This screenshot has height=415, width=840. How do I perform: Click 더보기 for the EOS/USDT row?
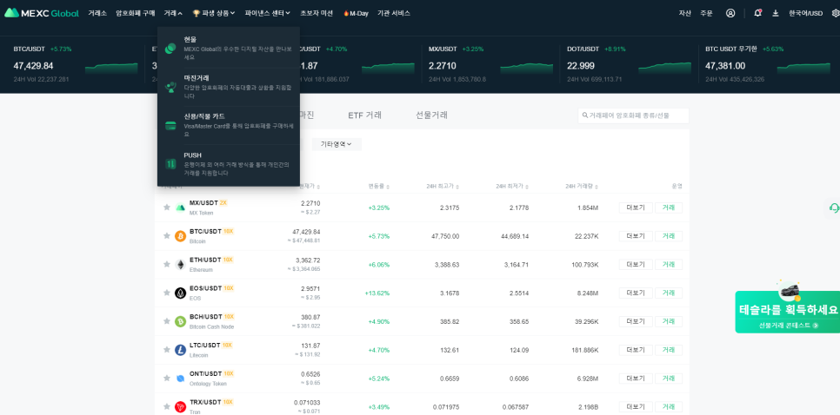point(636,293)
